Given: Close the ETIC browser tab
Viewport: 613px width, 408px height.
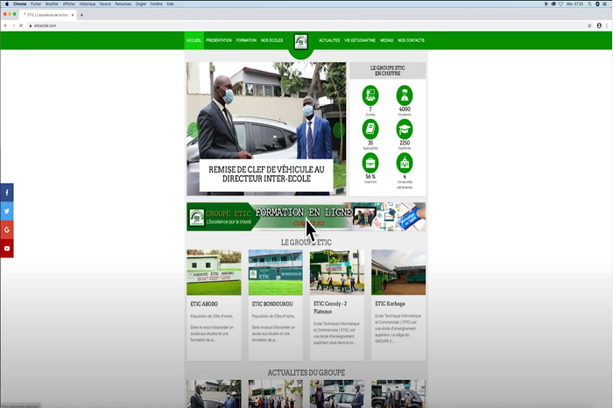Looking at the screenshot, I should pyautogui.click(x=73, y=15).
